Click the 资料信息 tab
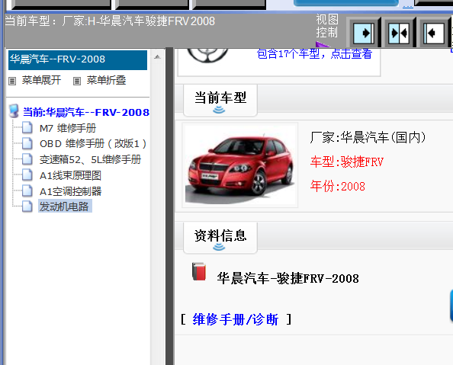Viewport: 453px width, 365px height. tap(220, 238)
